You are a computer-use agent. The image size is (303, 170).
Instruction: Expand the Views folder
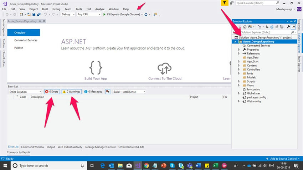tap(238, 86)
